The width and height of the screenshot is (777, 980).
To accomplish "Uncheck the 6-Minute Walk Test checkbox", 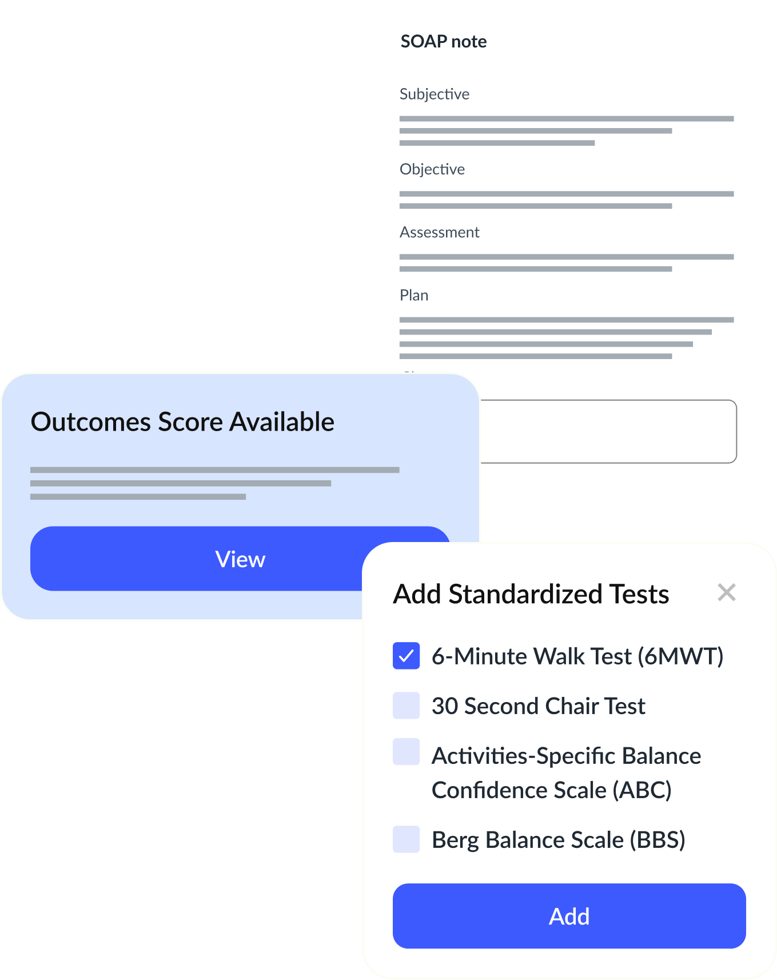I will coord(406,656).
